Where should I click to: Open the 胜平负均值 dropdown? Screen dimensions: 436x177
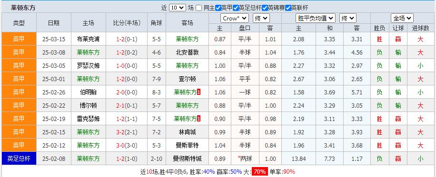click(x=315, y=19)
